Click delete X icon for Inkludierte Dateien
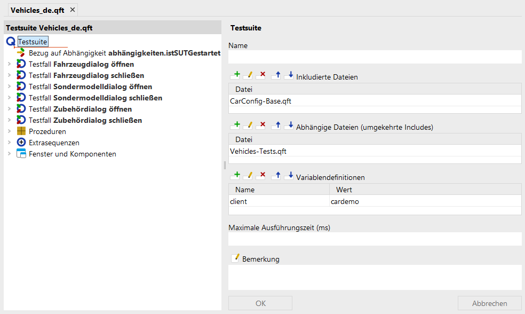 (261, 75)
